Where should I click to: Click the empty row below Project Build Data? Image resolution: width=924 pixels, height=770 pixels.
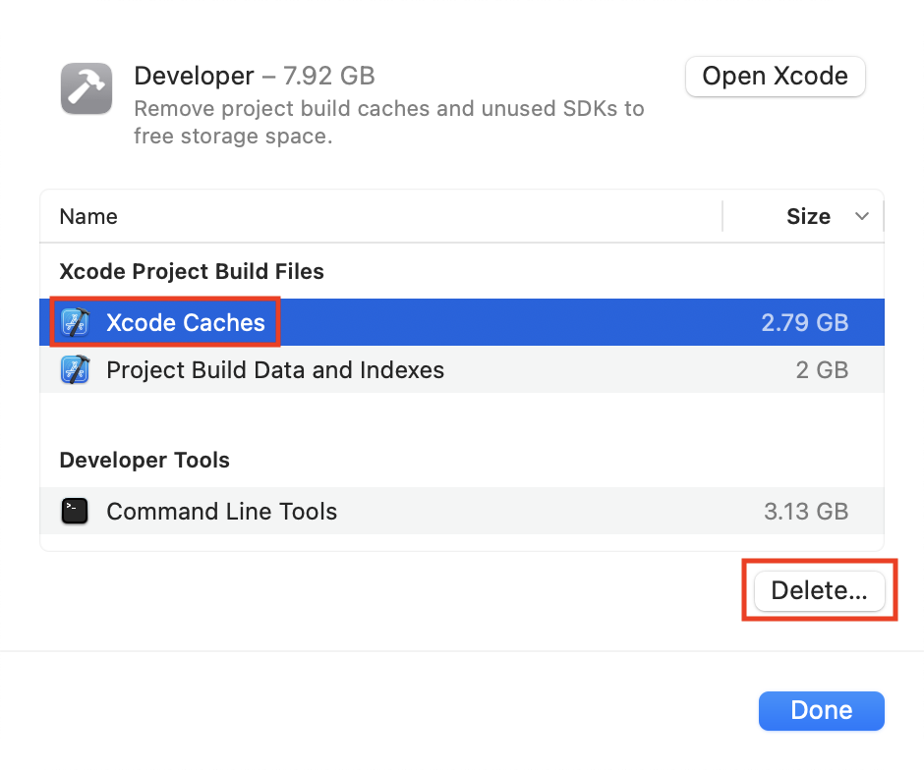[x=462, y=416]
